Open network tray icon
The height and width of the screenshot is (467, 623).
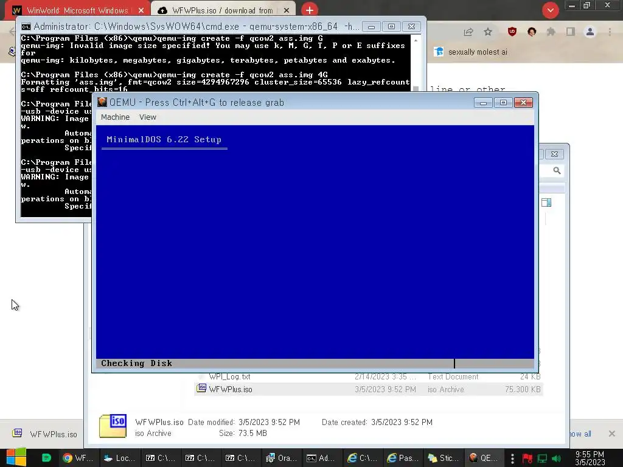coord(542,458)
